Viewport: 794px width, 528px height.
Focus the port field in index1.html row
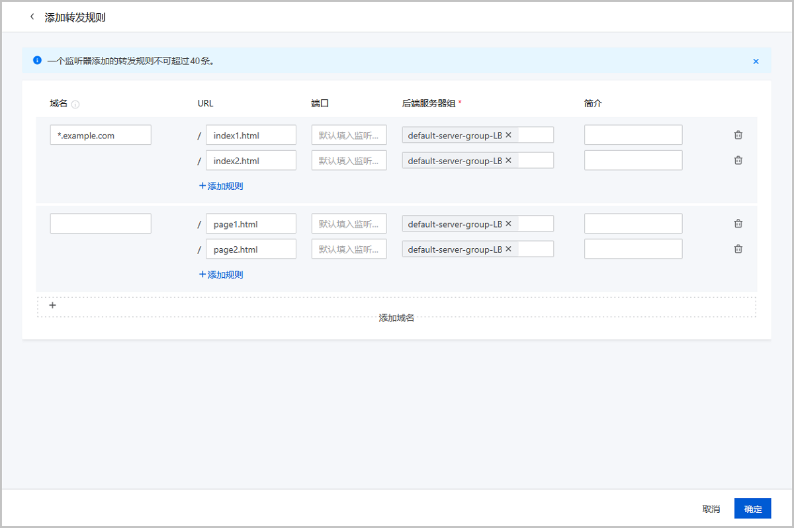point(349,135)
